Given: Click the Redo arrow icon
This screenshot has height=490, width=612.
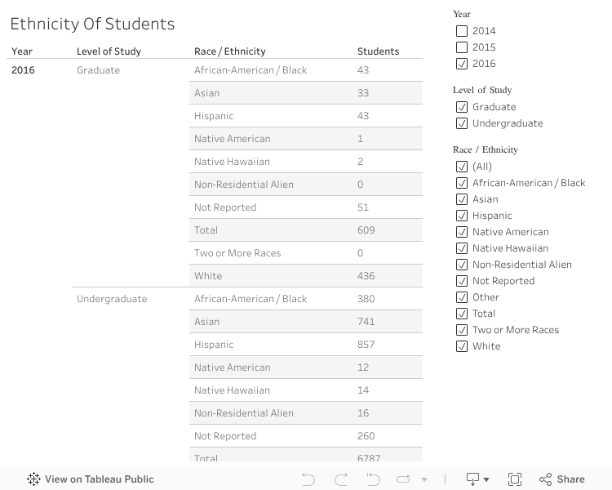Looking at the screenshot, I should tap(341, 479).
